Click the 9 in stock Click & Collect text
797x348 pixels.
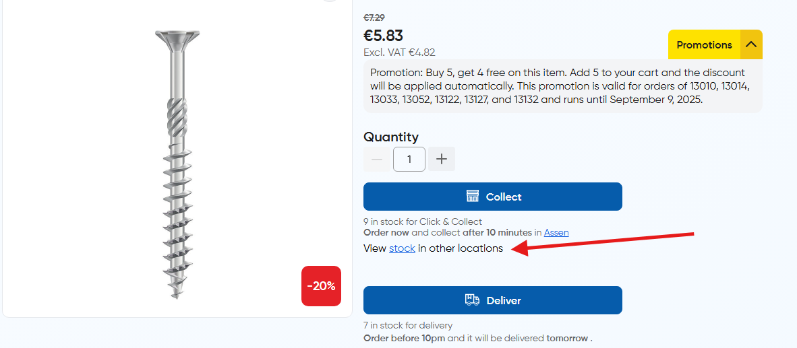point(423,221)
